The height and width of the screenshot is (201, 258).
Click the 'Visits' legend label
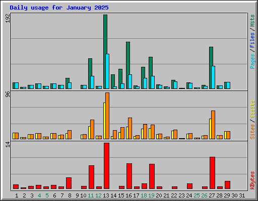[x=252, y=109]
